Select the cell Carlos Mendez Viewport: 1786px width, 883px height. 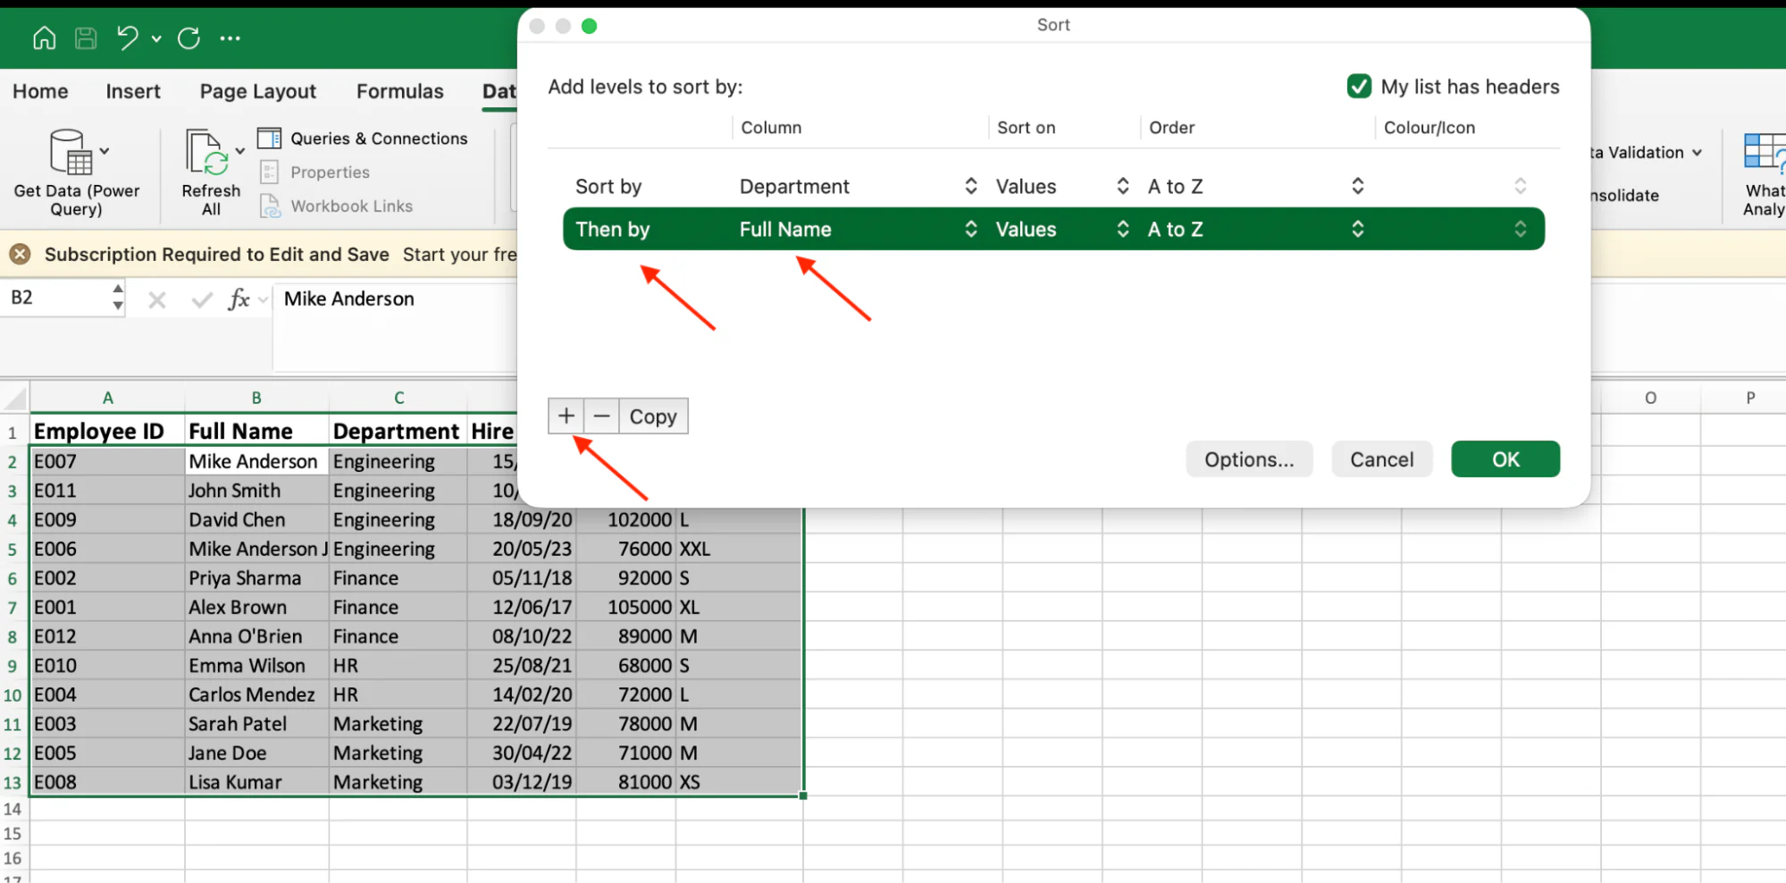pyautogui.click(x=256, y=694)
